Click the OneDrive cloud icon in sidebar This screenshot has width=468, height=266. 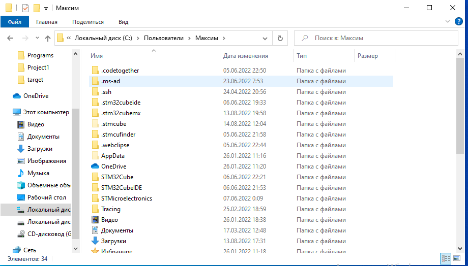point(16,96)
